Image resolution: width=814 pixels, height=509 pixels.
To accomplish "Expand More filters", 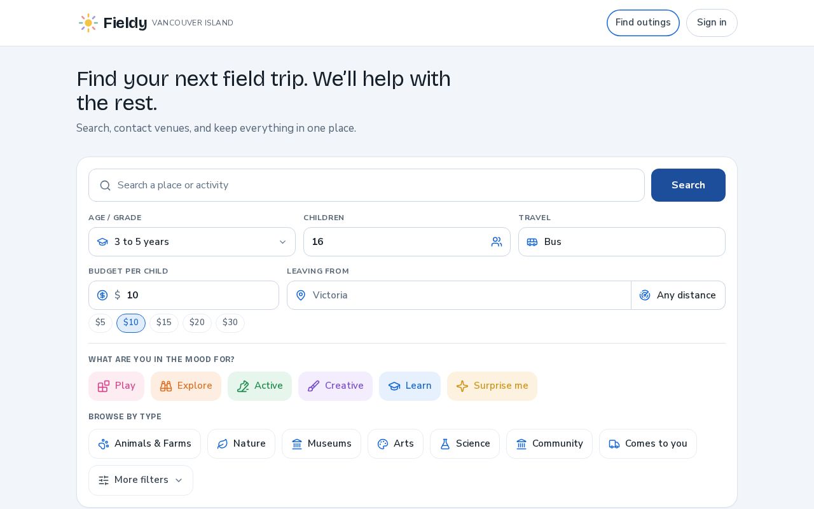I will coord(141,480).
